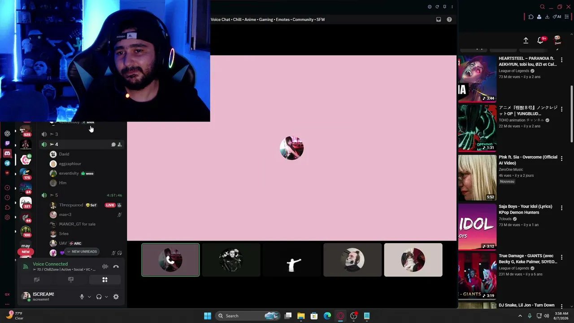
Task: Disconnect from the voice channel
Action: pos(116,266)
